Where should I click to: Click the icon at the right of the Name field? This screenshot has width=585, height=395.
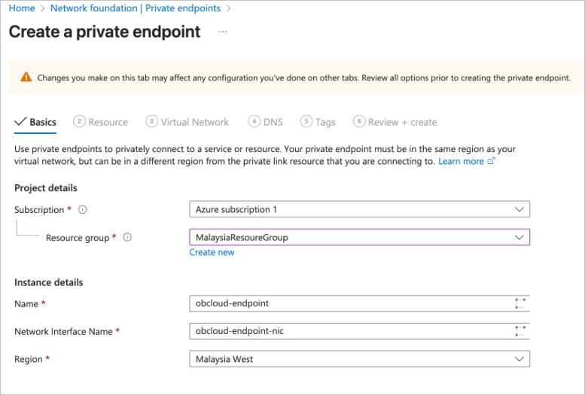tap(519, 304)
